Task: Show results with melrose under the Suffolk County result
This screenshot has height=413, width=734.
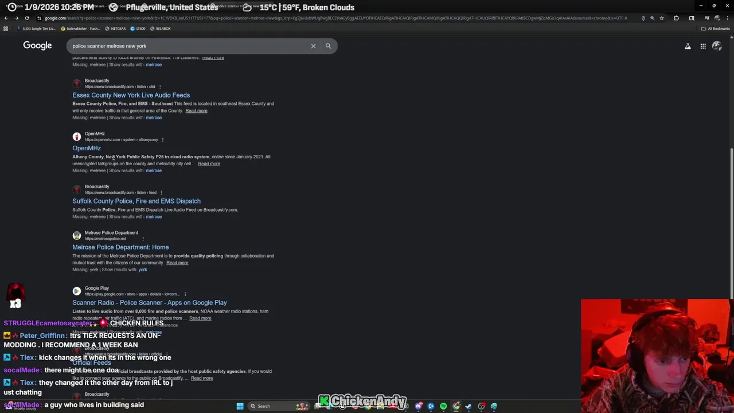Action: coord(154,217)
